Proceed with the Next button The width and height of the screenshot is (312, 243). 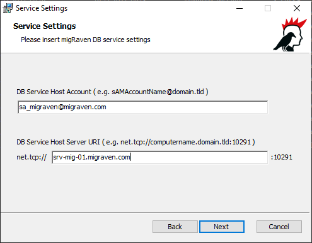click(222, 227)
